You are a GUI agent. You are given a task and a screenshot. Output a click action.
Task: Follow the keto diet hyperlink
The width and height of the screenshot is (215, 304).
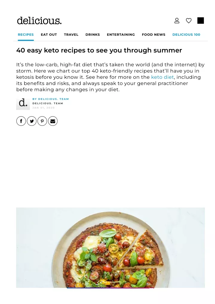click(162, 77)
